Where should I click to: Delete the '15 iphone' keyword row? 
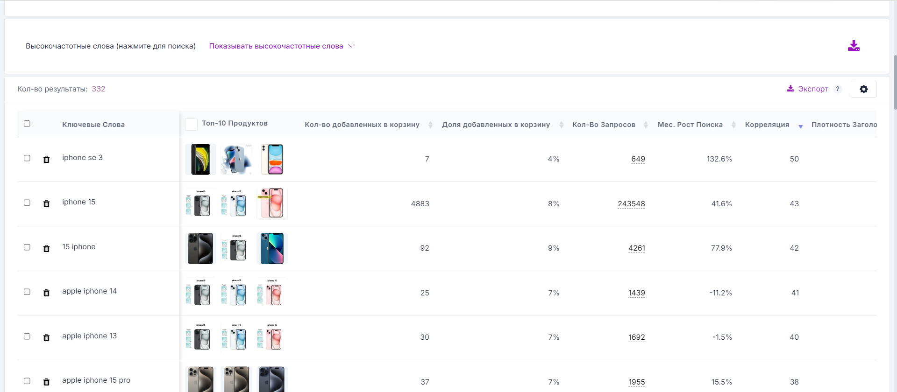(46, 249)
